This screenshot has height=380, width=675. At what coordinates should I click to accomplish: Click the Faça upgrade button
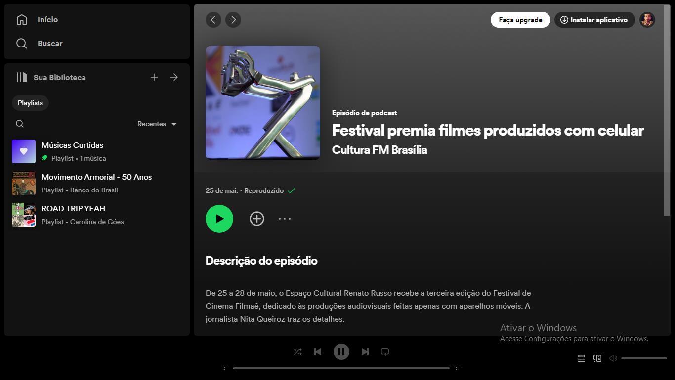tap(520, 20)
